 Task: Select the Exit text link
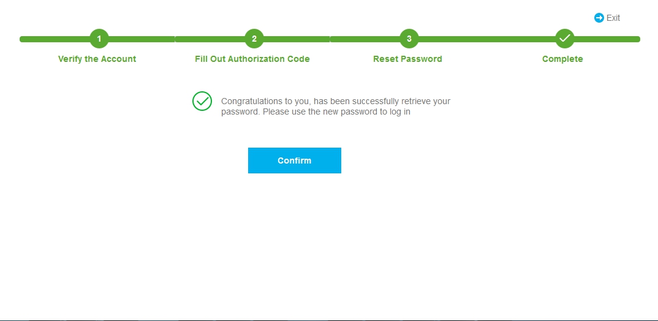point(613,18)
